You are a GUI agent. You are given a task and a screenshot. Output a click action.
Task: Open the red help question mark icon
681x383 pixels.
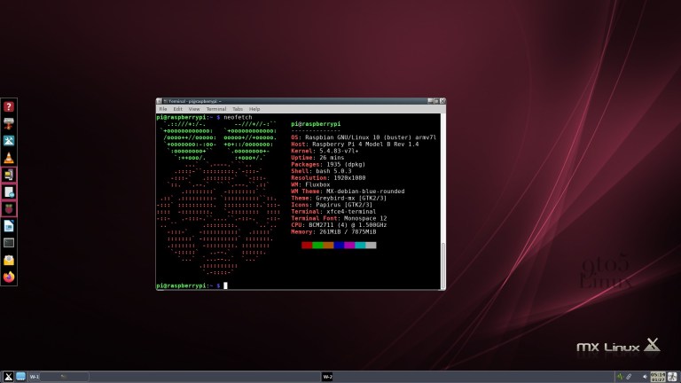9,106
